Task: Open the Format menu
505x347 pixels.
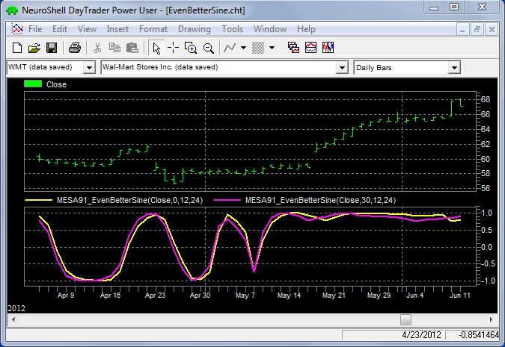Action: pos(153,29)
